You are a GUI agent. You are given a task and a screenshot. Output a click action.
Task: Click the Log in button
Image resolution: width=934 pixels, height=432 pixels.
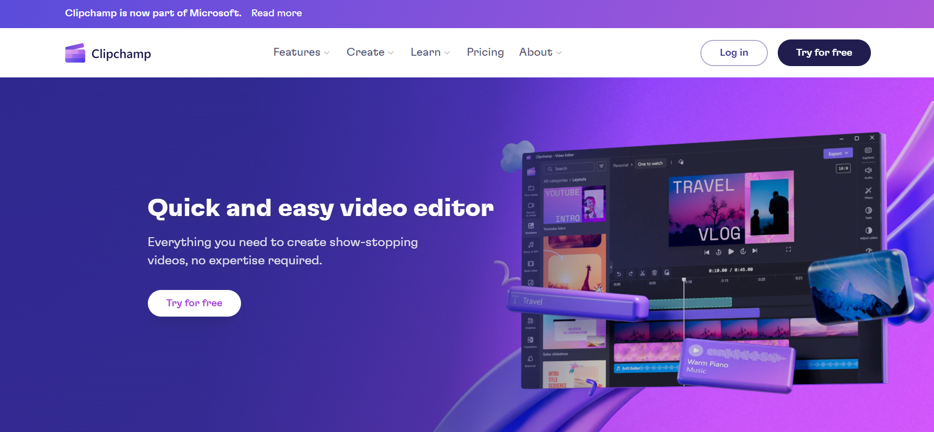[733, 53]
